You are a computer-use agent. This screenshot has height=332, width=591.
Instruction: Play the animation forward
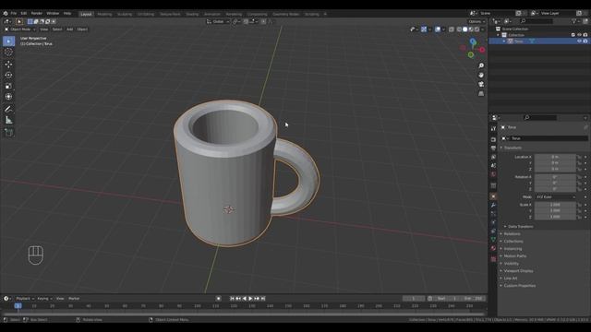[250, 299]
